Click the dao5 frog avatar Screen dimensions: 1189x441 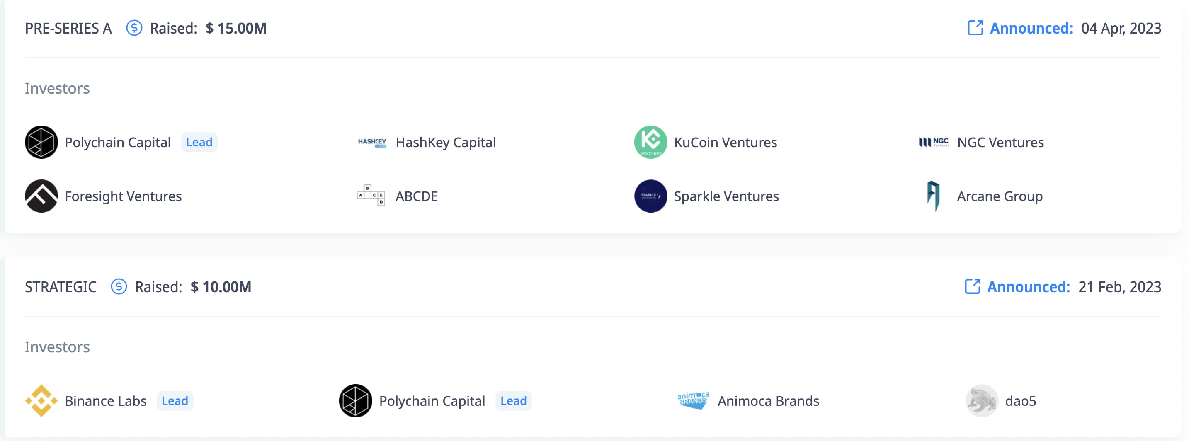coord(982,400)
